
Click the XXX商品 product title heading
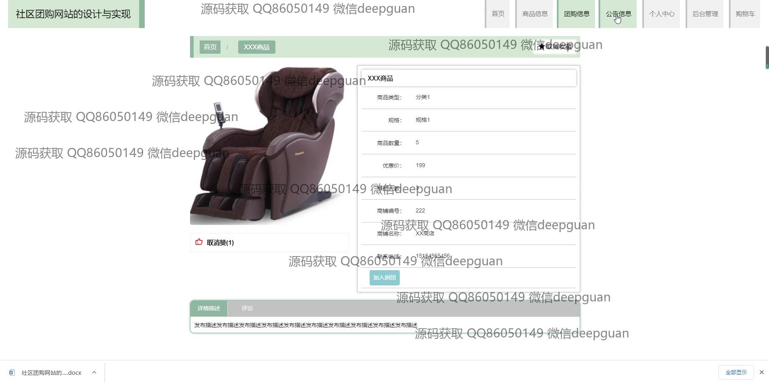[380, 78]
